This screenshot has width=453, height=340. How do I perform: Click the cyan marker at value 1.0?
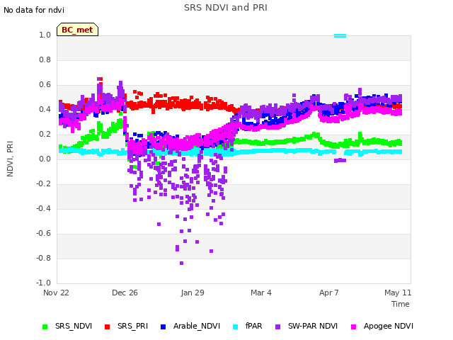tap(340, 36)
